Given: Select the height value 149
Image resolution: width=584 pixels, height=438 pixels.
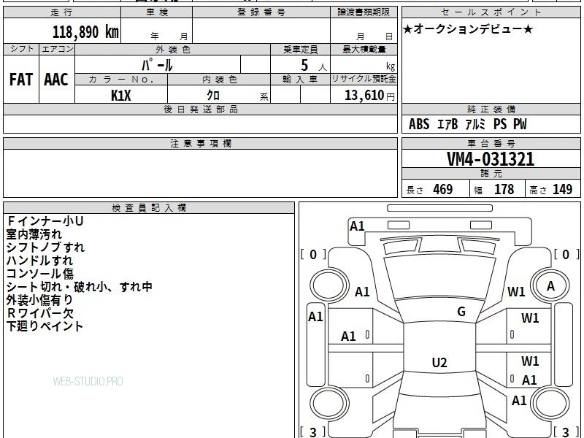Looking at the screenshot, I should coord(562,189).
